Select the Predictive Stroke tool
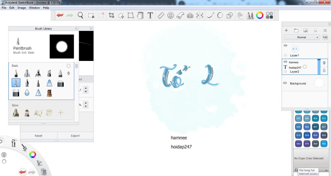Viewport: 331px width, 176px height. click(x=220, y=15)
